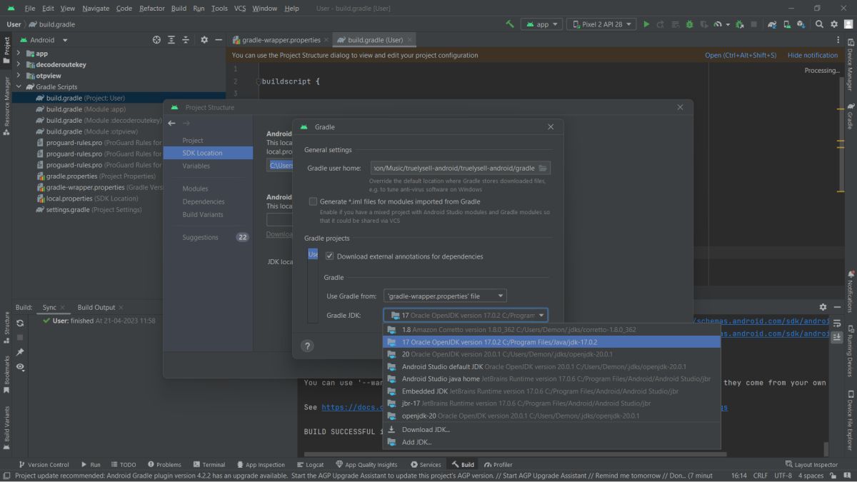Open the Version Control tool window
This screenshot has height=482, width=857.
tap(44, 464)
